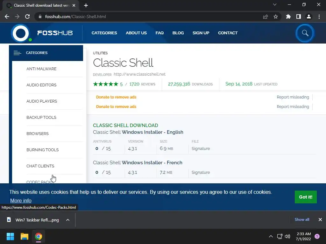Click the five-star rating
Screen dimensions: 326x244
tap(106, 84)
